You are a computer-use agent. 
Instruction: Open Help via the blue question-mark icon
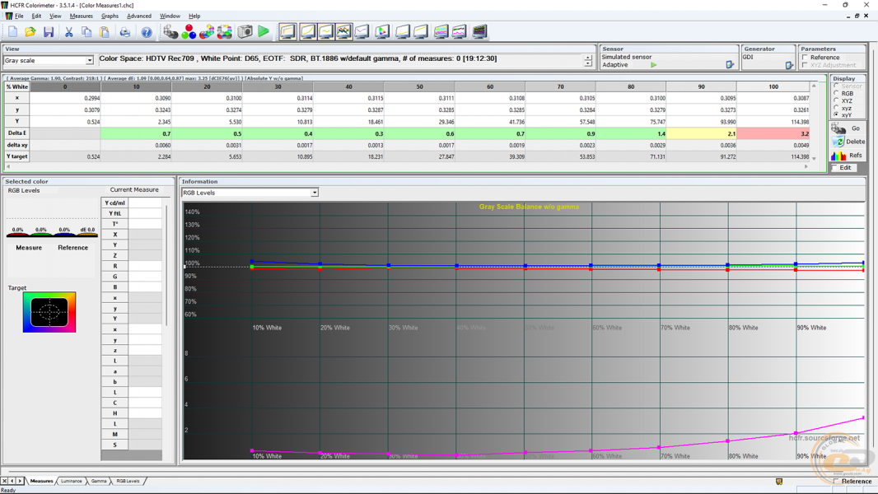[x=146, y=32]
